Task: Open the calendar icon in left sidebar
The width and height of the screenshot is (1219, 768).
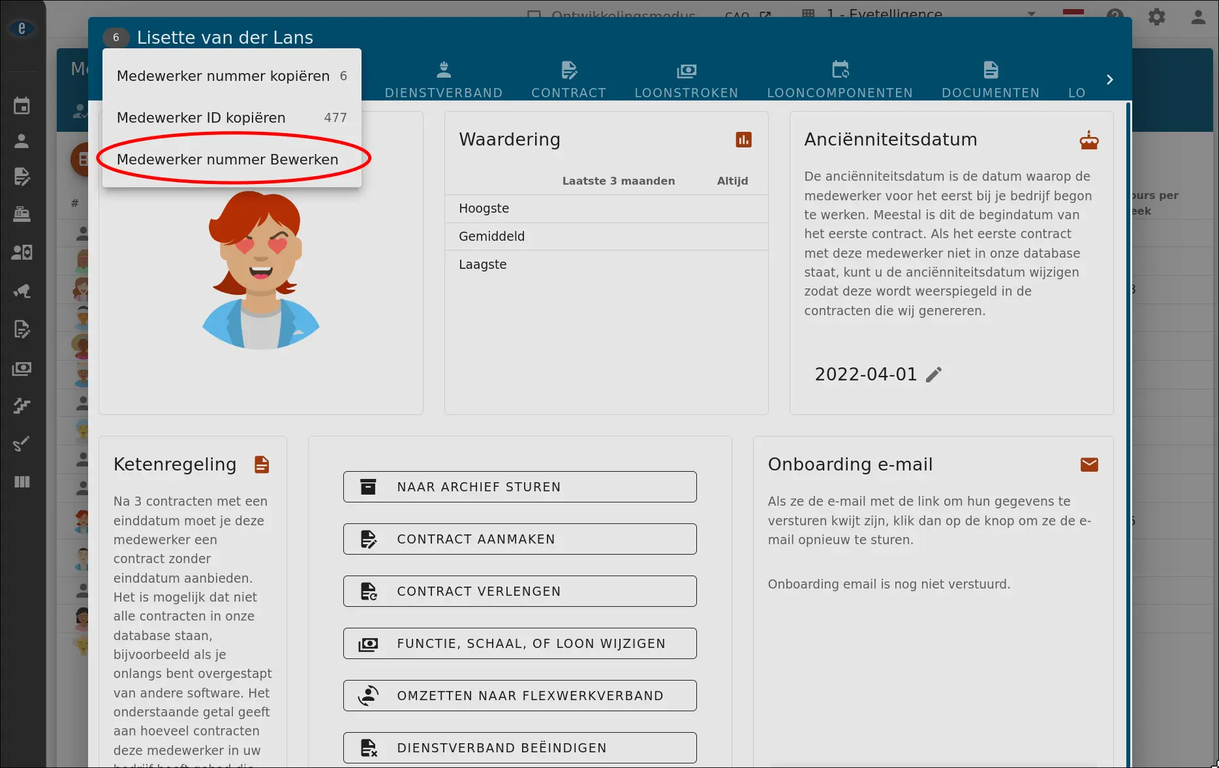Action: [x=22, y=106]
